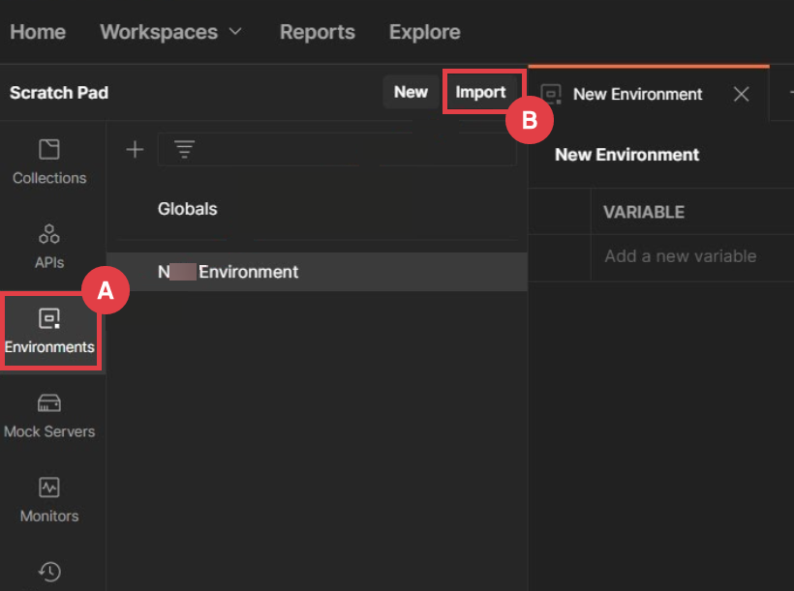Screen dimensions: 794x591
Task: Click the VARIABLE column header
Action: pyautogui.click(x=644, y=212)
